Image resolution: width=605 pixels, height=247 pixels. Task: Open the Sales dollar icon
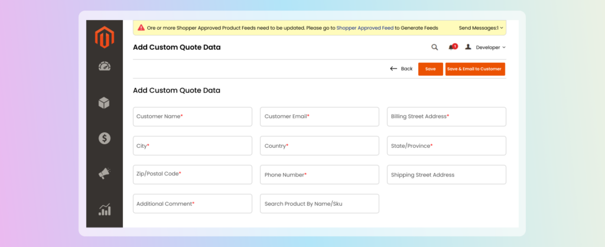click(x=105, y=138)
